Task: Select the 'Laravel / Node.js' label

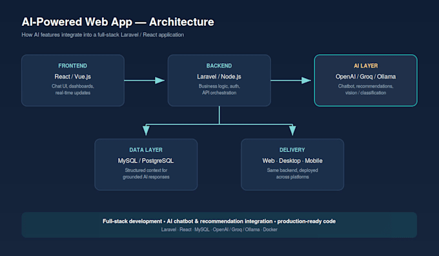Action: tap(219, 77)
